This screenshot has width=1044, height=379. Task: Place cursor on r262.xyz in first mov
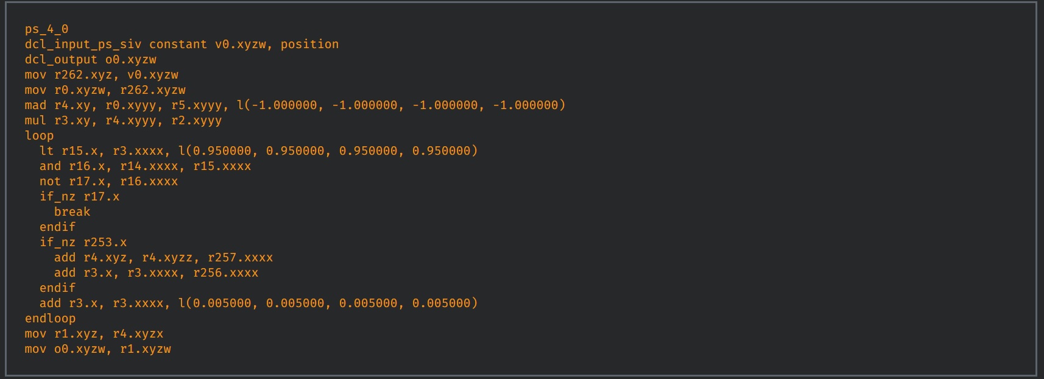tap(83, 75)
